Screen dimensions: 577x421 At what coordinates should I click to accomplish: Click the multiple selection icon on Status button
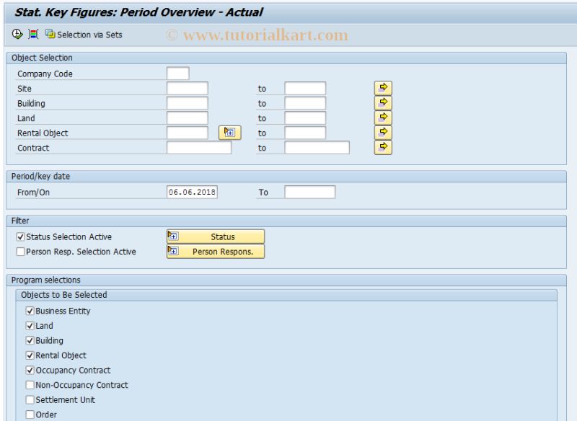coord(174,236)
